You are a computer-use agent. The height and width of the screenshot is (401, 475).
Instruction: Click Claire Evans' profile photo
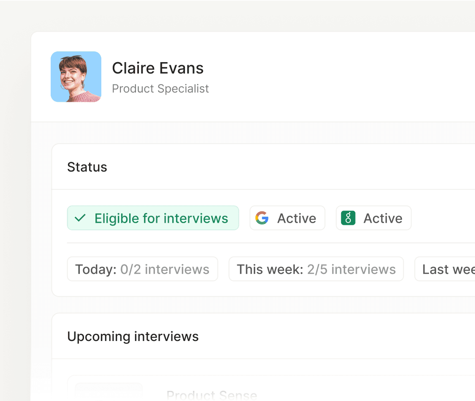[76, 77]
